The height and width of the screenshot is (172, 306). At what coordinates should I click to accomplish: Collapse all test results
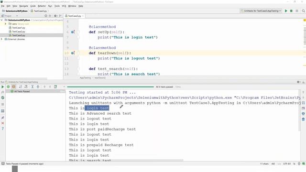[38, 87]
